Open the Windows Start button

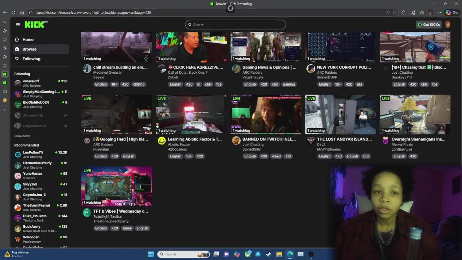(x=151, y=254)
